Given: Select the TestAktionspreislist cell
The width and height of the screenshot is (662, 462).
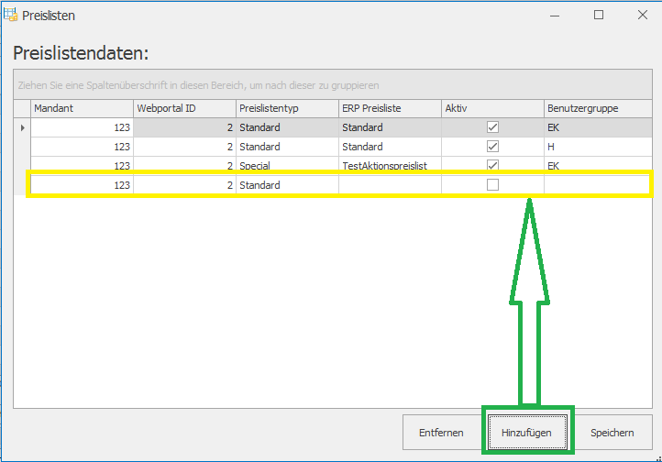Looking at the screenshot, I should 390,165.
